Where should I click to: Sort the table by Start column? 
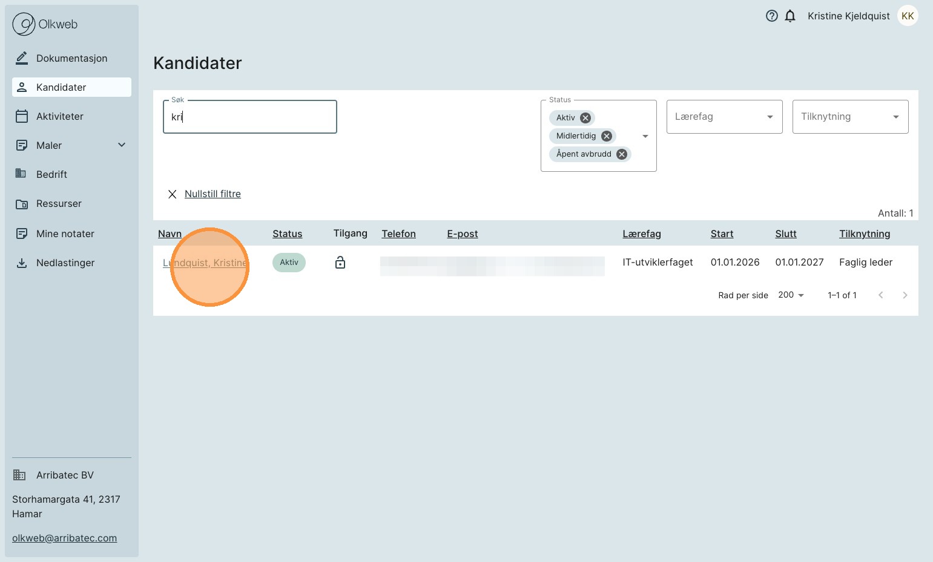(722, 234)
